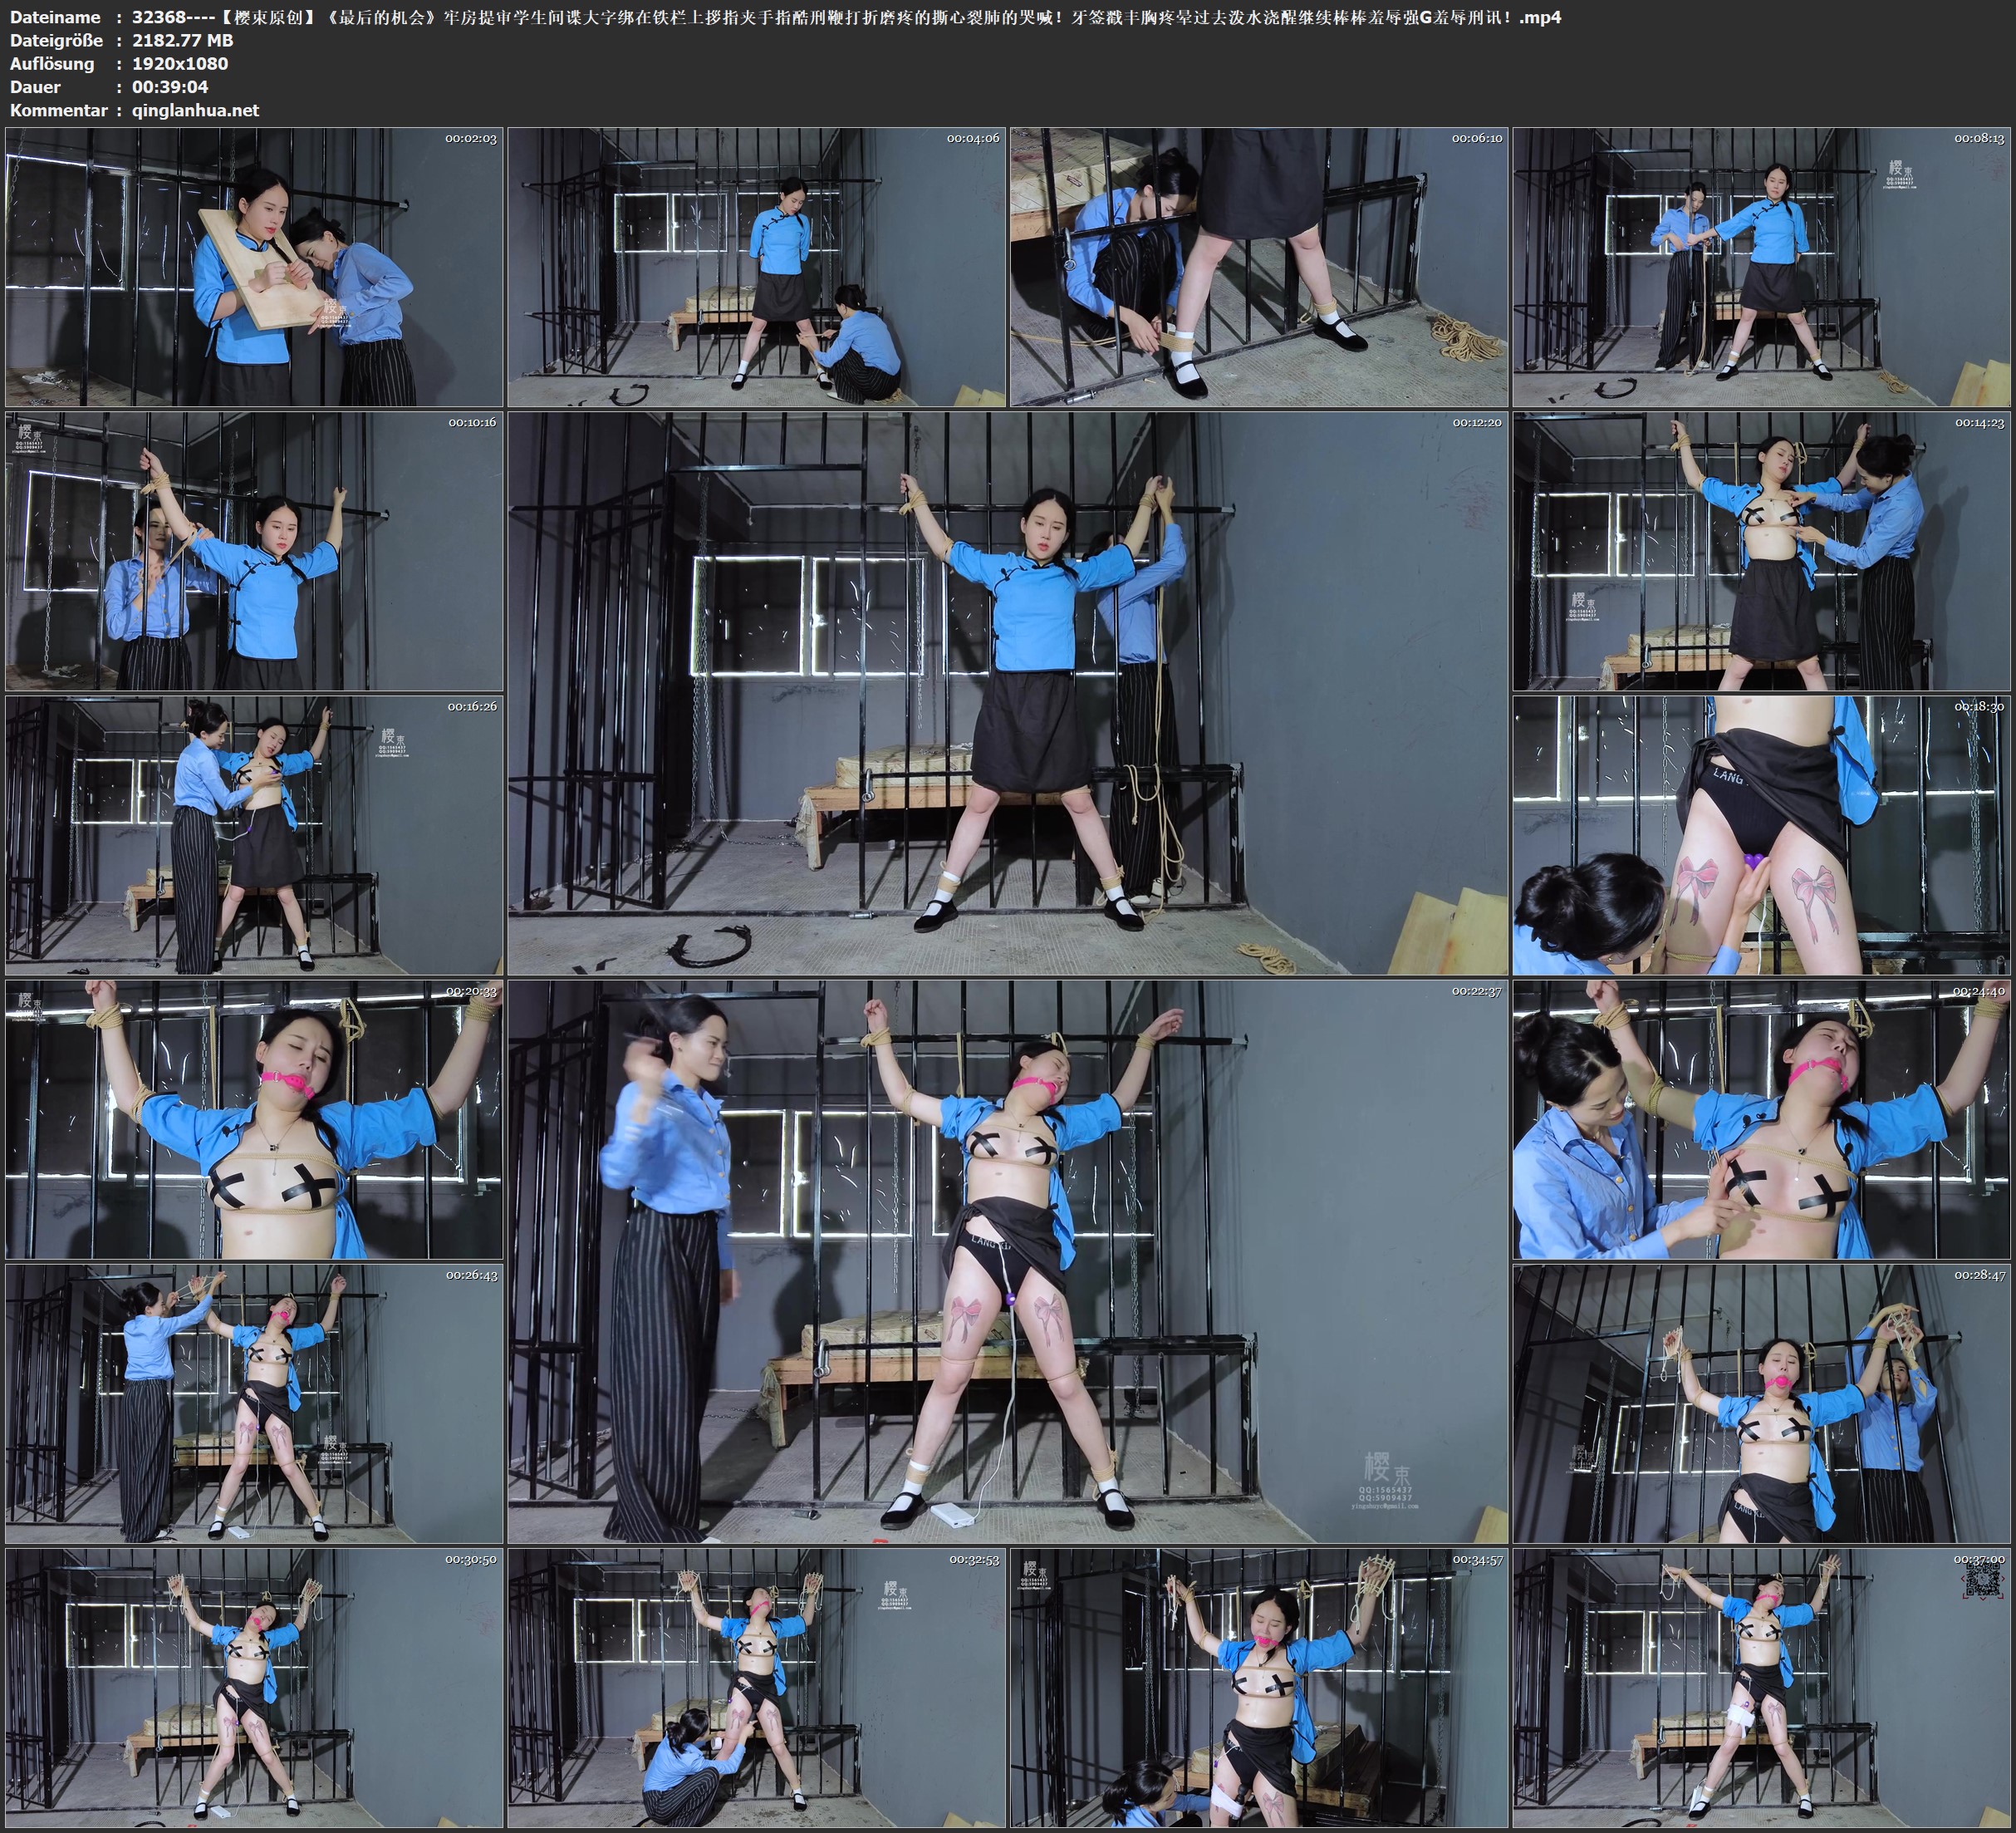Click the 1920x1080 resolution value
Viewport: 2016px width, 1833px height.
180,63
